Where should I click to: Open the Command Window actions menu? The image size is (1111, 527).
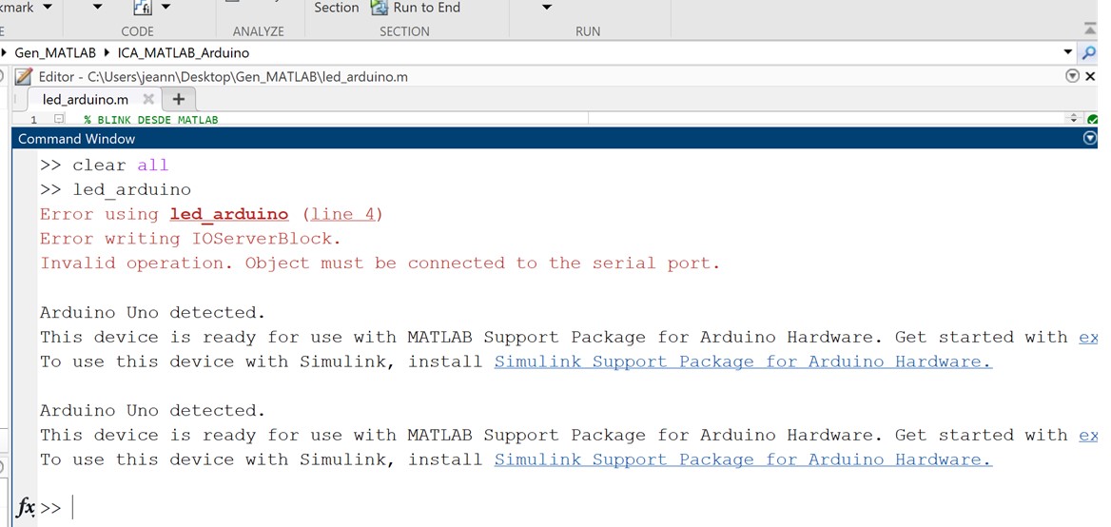coord(1090,139)
